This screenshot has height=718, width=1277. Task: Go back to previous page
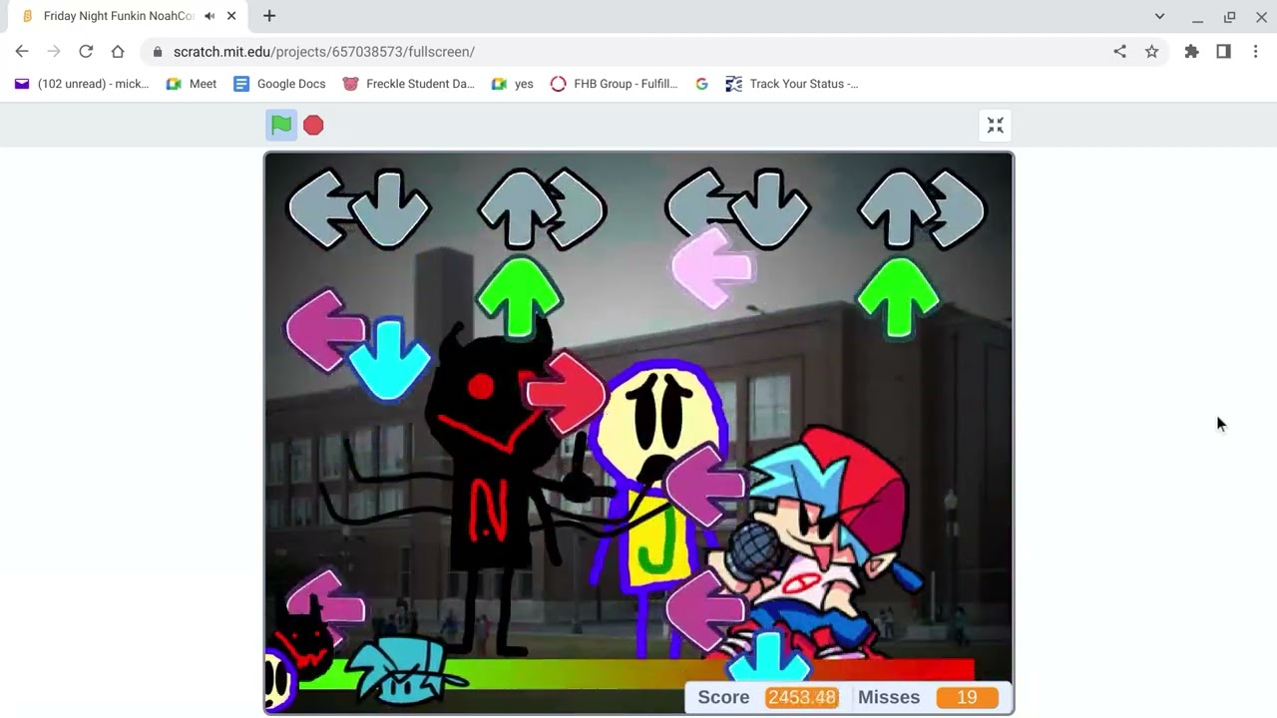22,52
